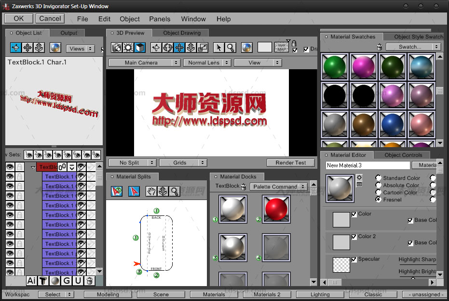
Task: Select the red sphere in material dock 2
Action: point(276,209)
